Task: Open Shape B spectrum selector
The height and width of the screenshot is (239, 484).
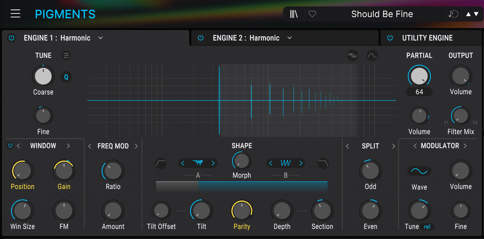Action: tap(286, 163)
